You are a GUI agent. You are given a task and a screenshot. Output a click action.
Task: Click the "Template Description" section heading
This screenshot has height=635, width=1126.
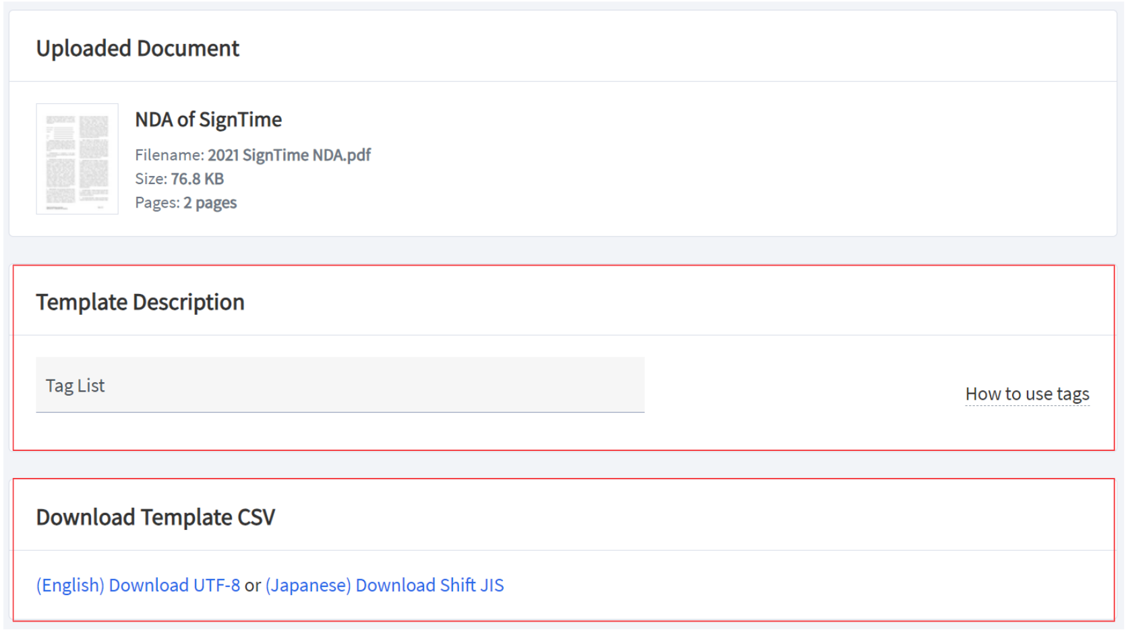[x=140, y=302]
